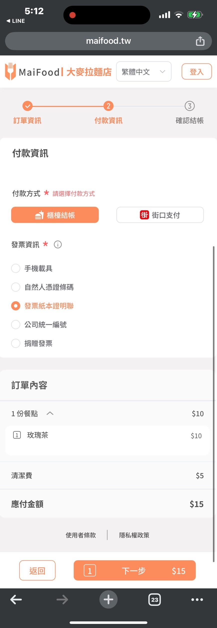Select 捐贈發票 radio option
The width and height of the screenshot is (217, 628).
coord(16,343)
